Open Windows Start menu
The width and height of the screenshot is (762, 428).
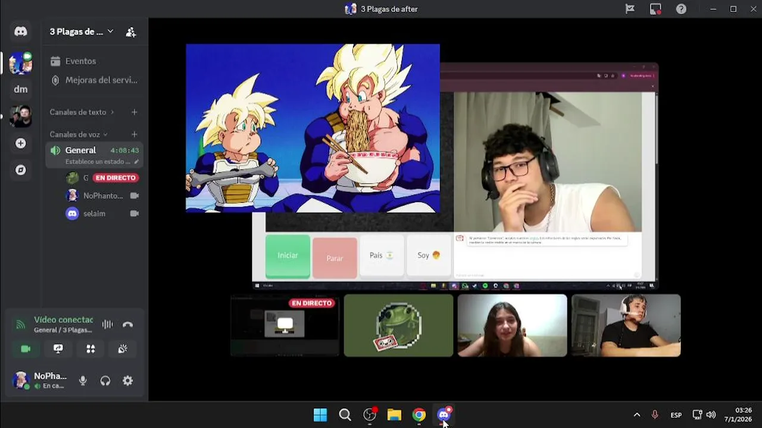pyautogui.click(x=320, y=415)
